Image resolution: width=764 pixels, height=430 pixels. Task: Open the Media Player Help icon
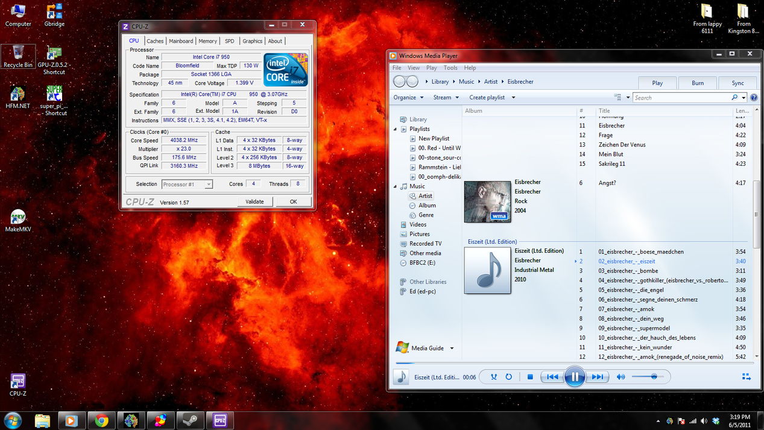coord(754,98)
